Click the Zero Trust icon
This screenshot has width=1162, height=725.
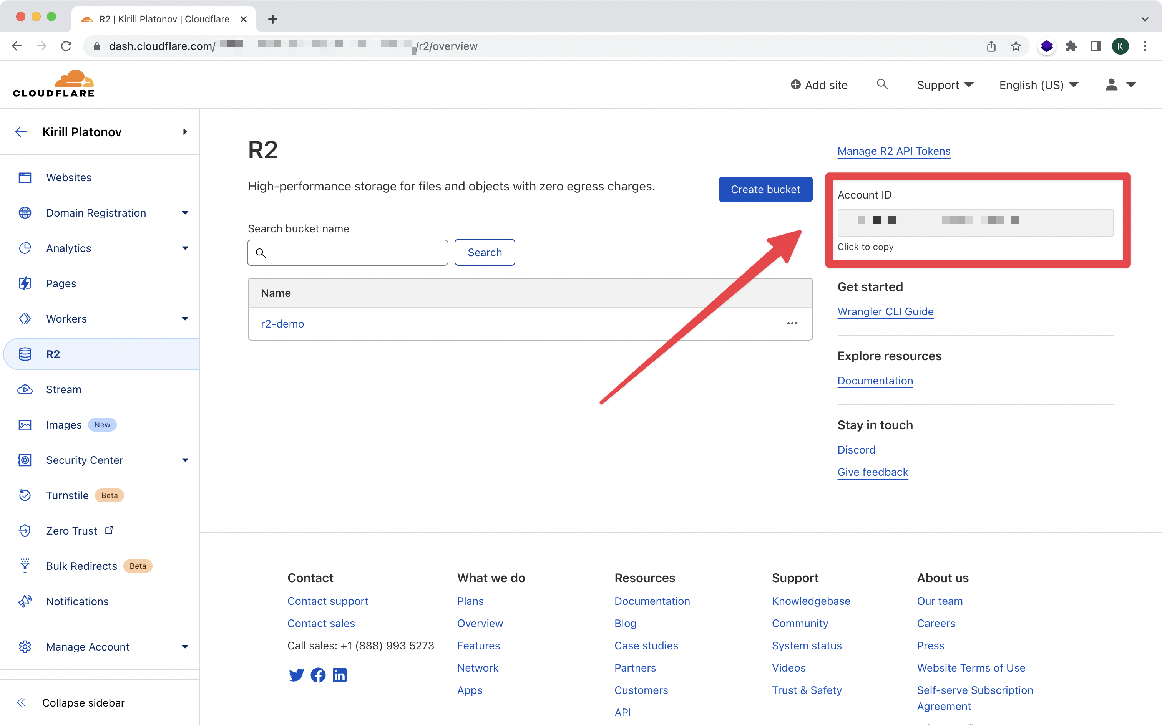pyautogui.click(x=25, y=531)
